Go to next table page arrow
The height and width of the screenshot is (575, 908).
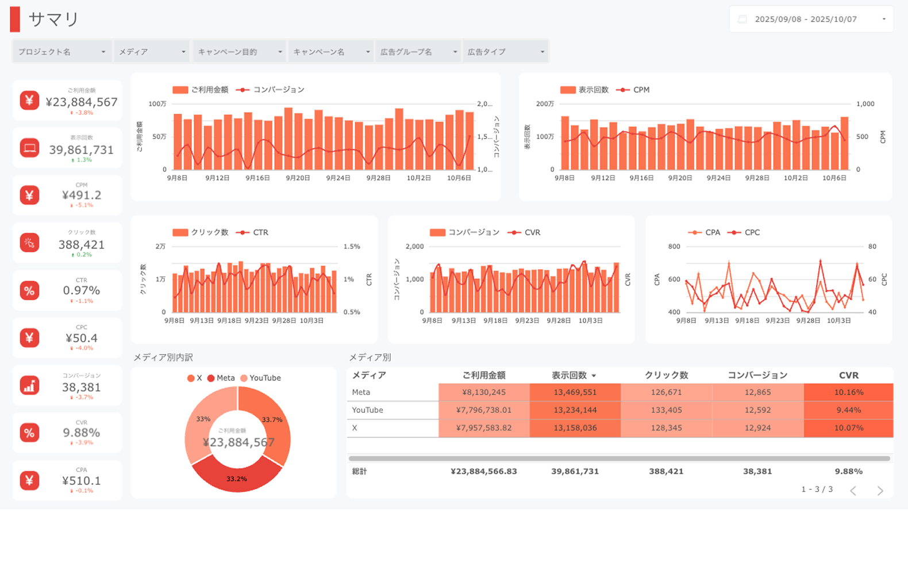(x=880, y=490)
